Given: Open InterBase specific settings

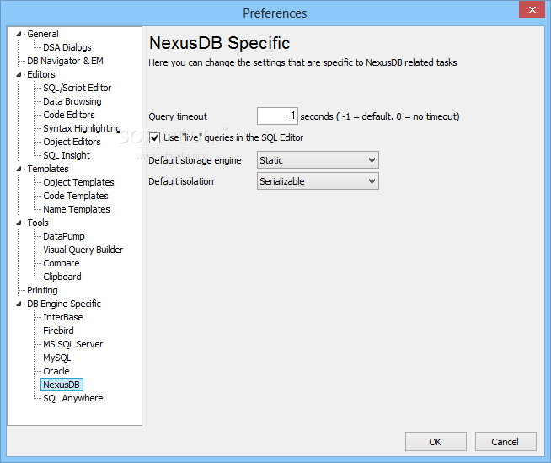Looking at the screenshot, I should [x=63, y=317].
